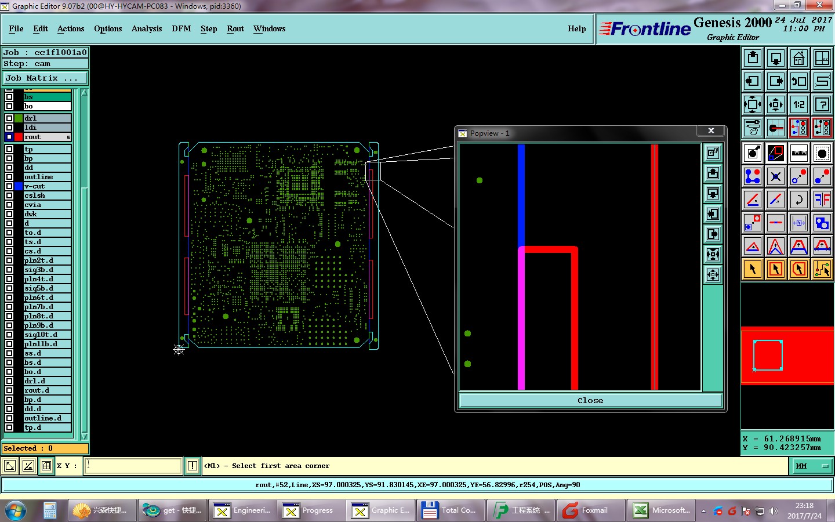
Task: Click the pan down icon
Action: point(776,58)
